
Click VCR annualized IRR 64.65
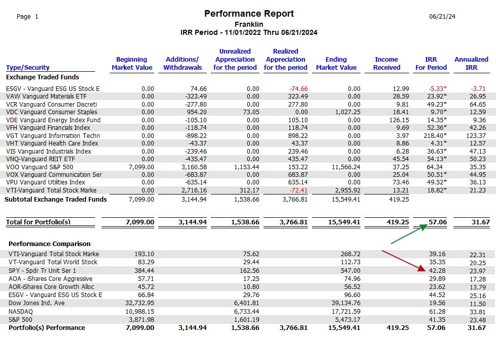tap(478, 105)
